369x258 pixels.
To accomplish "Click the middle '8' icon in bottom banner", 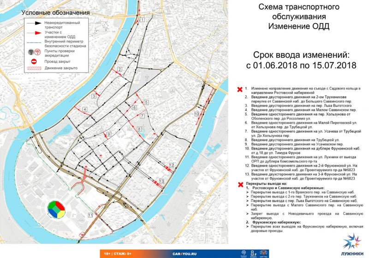I will pyautogui.click(x=253, y=253).
